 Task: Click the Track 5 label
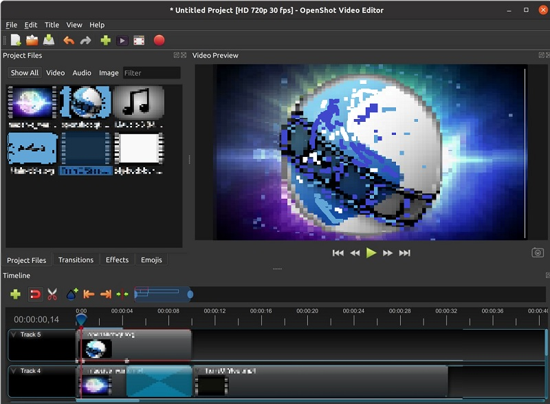(30, 334)
